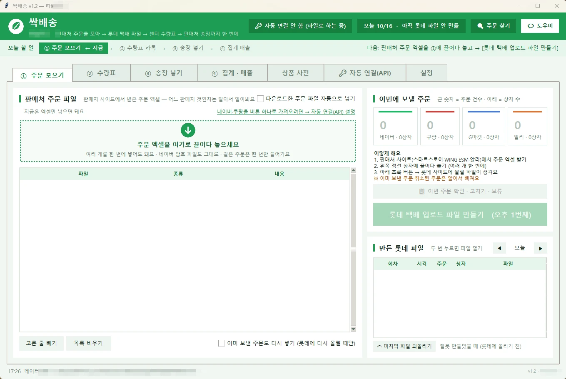566x379 pixels.
Task: Switch to the 자동 연결(API) tab
Action: pos(364,73)
